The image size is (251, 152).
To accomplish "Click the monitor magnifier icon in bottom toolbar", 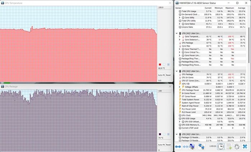I will tap(192, 146).
